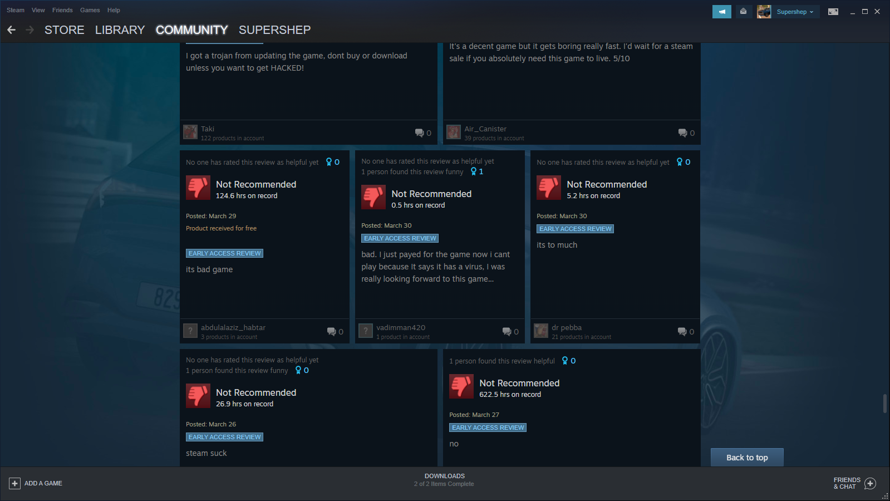The image size is (890, 501).
Task: Switch to Big Picture mode icon
Action: 833,12
